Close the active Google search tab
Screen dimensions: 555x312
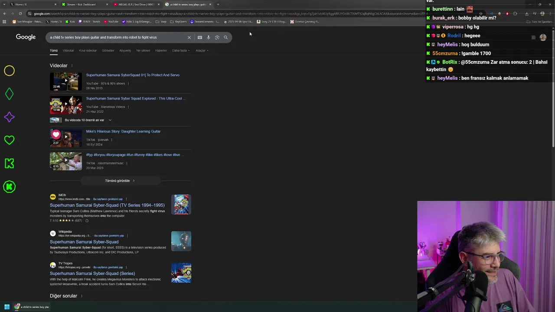pyautogui.click(x=210, y=4)
